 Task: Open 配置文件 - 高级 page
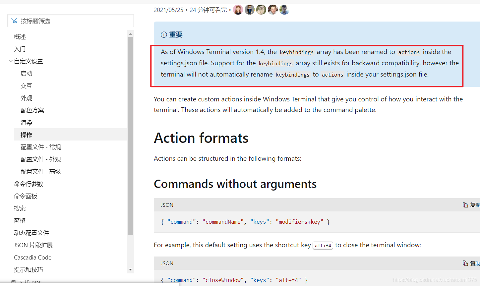coord(41,171)
